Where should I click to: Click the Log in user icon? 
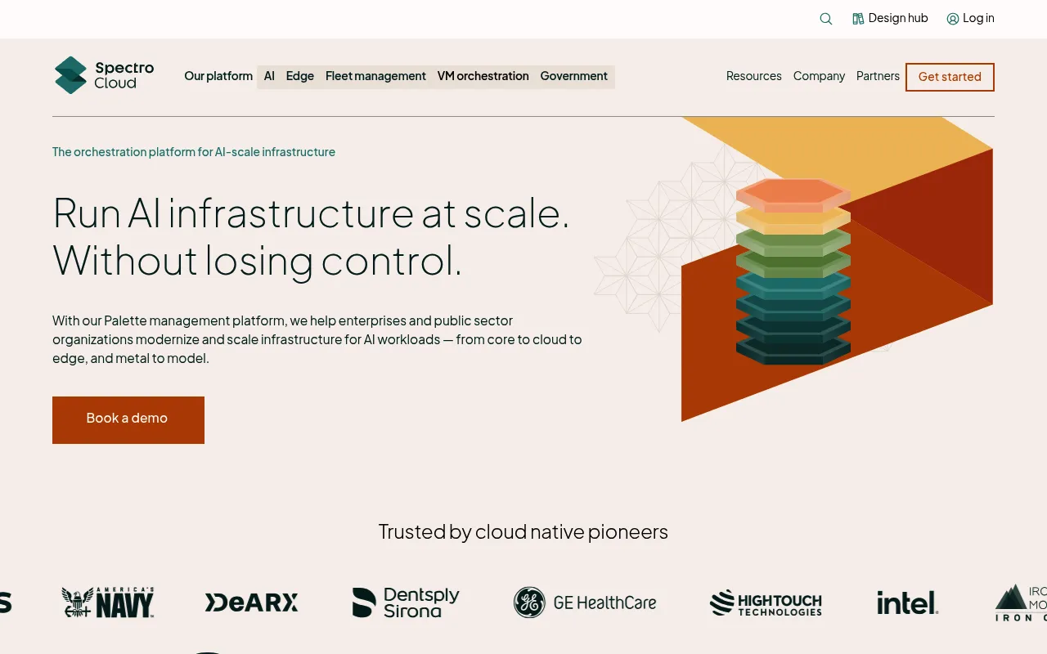[x=953, y=19]
